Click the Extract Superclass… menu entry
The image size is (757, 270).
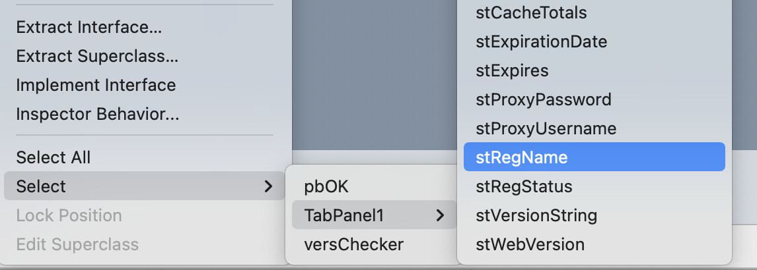(x=97, y=57)
